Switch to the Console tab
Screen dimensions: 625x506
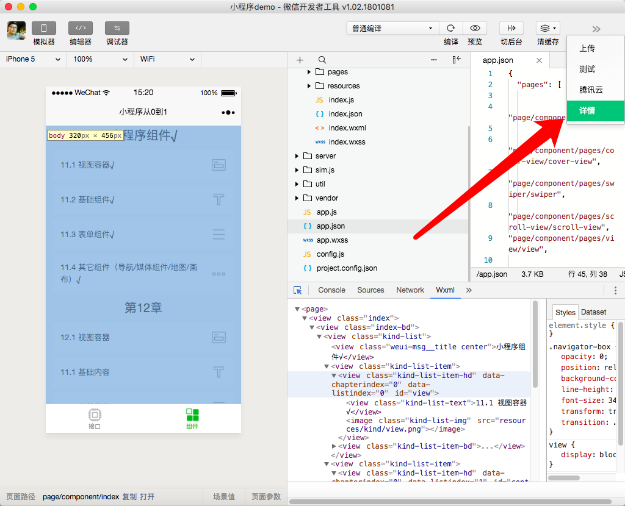[331, 290]
